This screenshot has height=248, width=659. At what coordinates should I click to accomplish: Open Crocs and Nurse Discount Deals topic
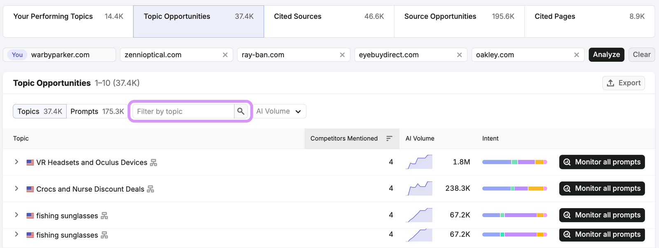[90, 189]
